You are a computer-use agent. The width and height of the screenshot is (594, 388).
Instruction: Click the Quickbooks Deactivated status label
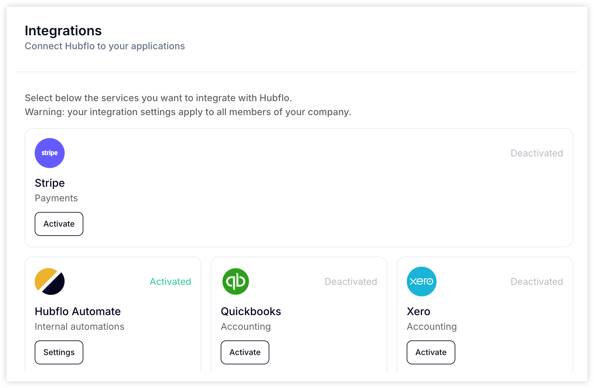point(351,282)
